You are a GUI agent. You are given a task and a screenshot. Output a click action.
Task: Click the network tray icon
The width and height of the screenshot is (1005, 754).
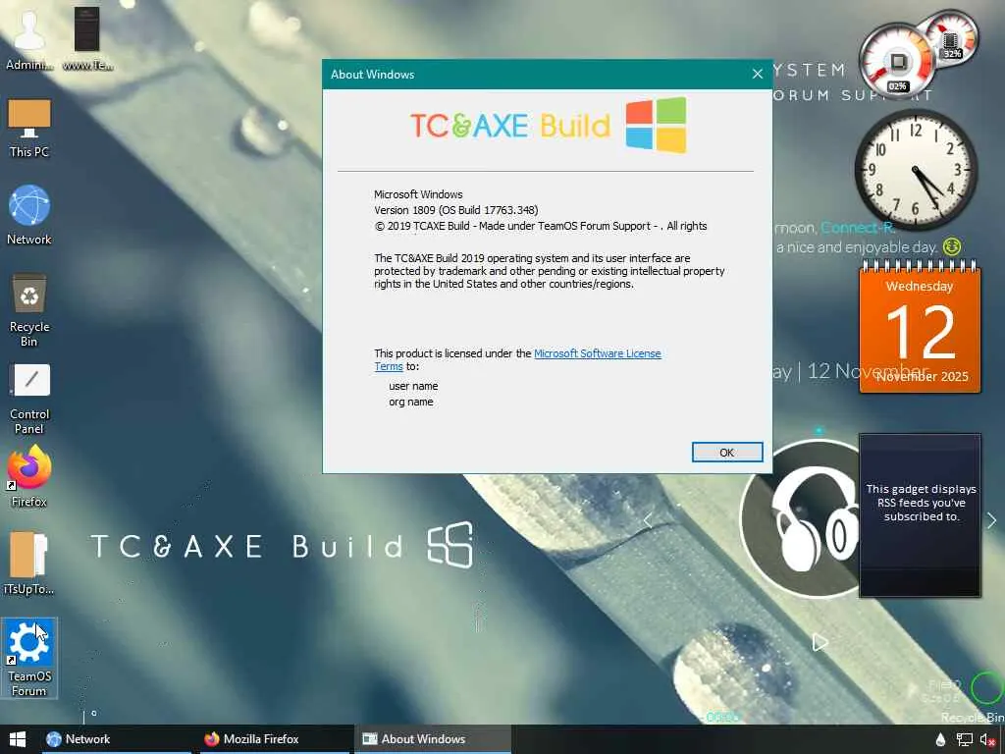(964, 740)
